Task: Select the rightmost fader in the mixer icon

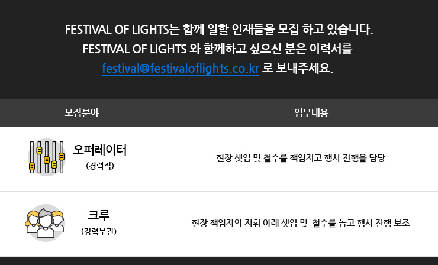Action: (x=62, y=157)
